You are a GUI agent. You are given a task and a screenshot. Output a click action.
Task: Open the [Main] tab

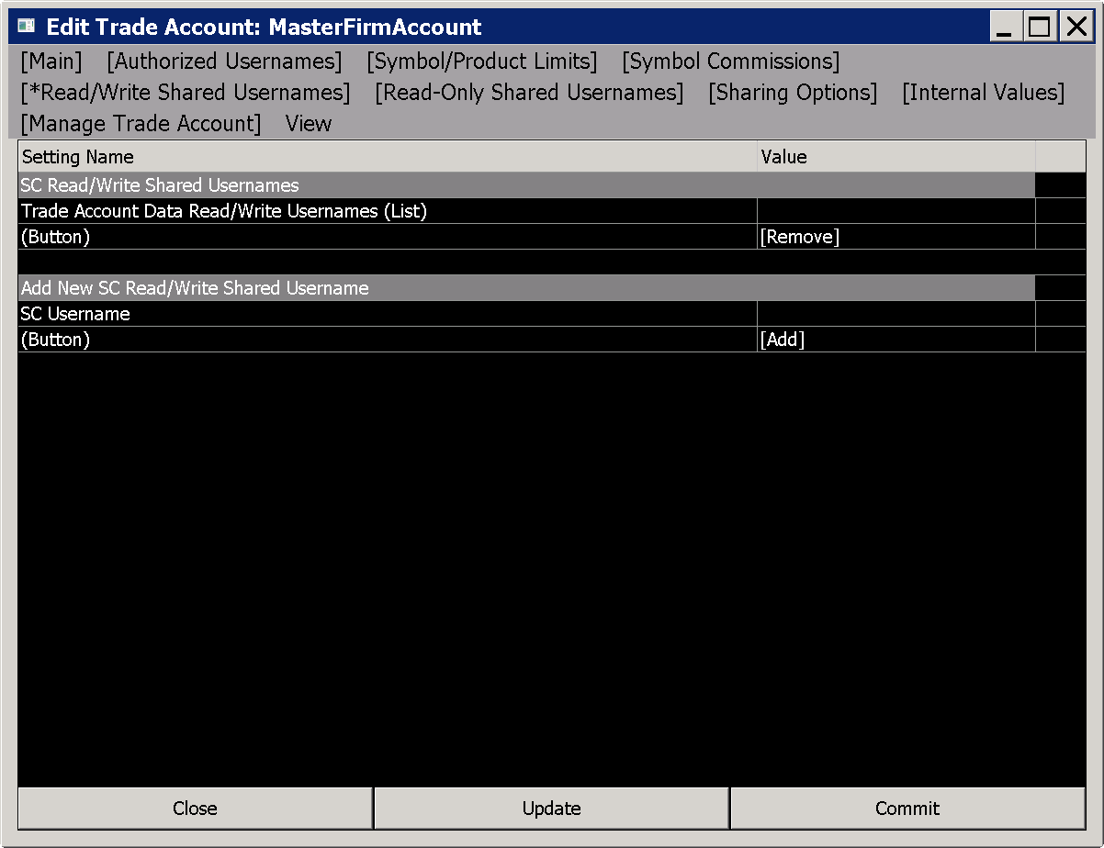click(51, 61)
